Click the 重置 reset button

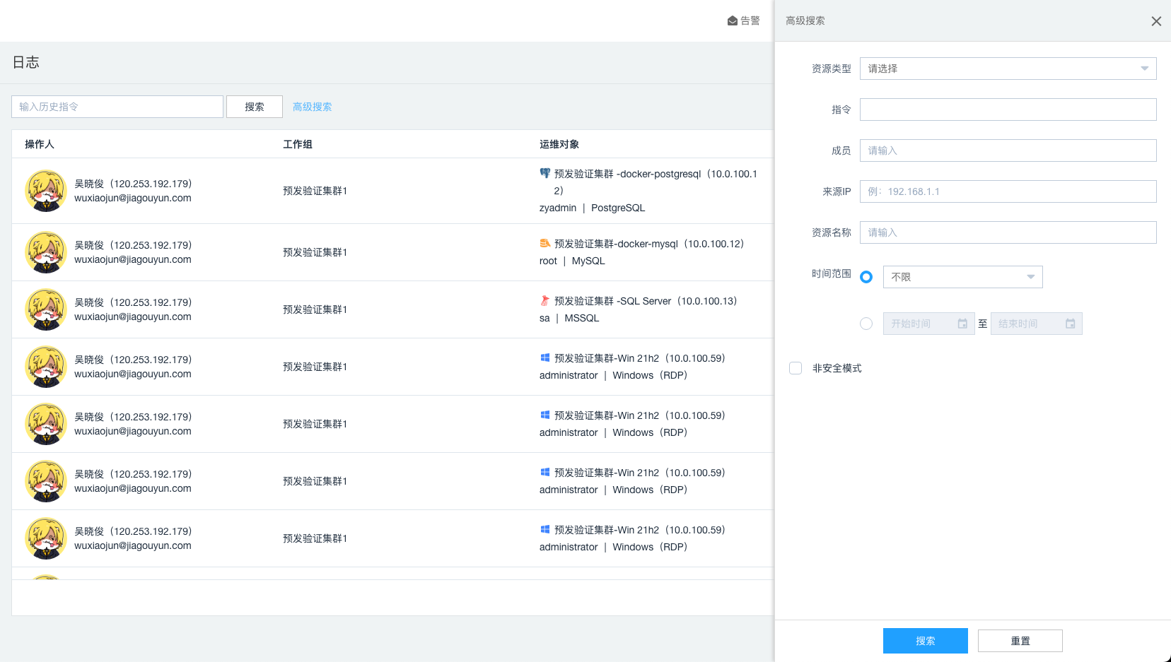pos(1020,641)
